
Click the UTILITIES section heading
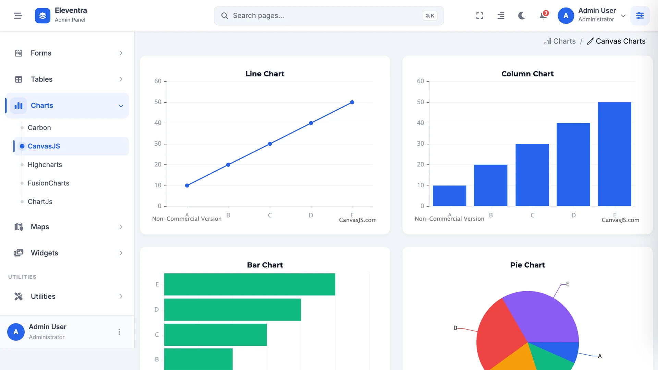22,277
